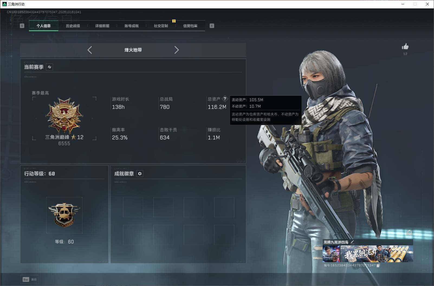
Task: Open the 个人信息 tab
Action: click(x=44, y=26)
